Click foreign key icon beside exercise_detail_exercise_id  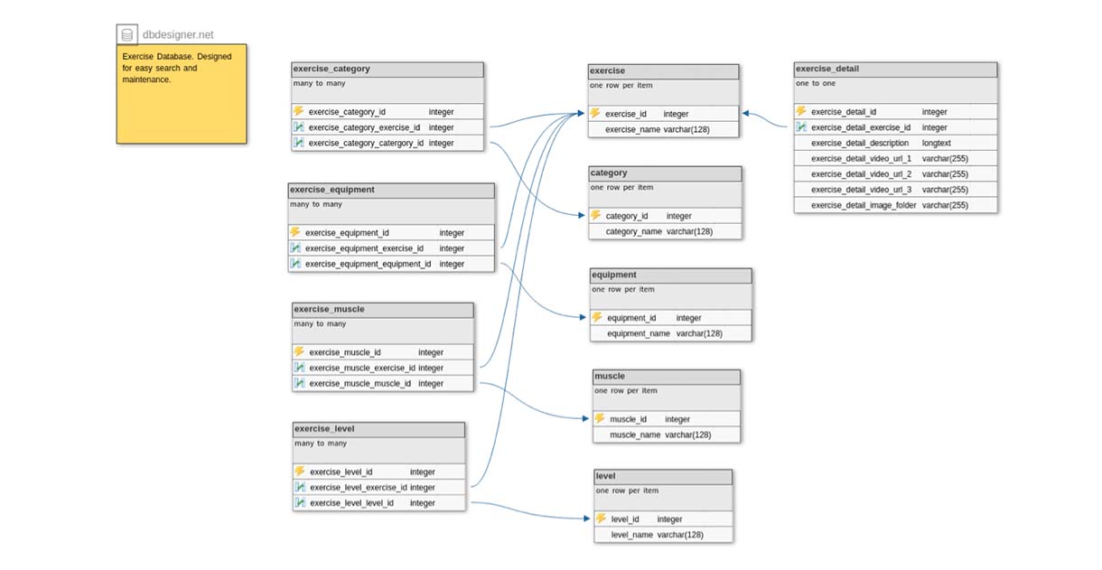point(801,127)
